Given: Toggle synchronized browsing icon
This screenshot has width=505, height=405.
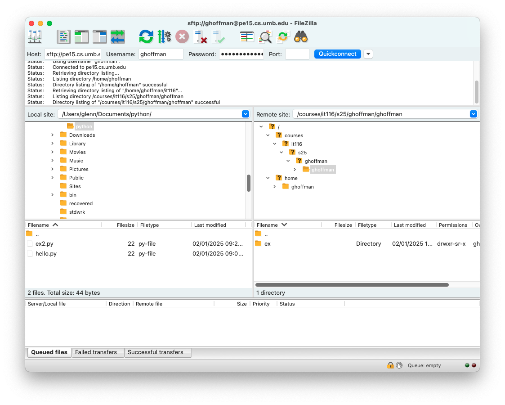Looking at the screenshot, I should click(283, 37).
